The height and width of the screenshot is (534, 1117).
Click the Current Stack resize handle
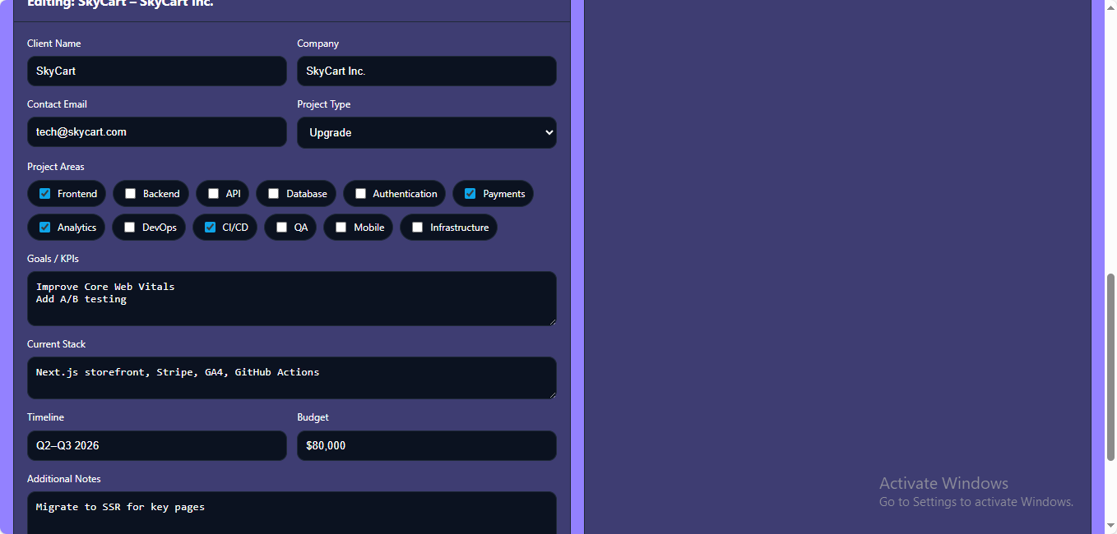click(551, 394)
